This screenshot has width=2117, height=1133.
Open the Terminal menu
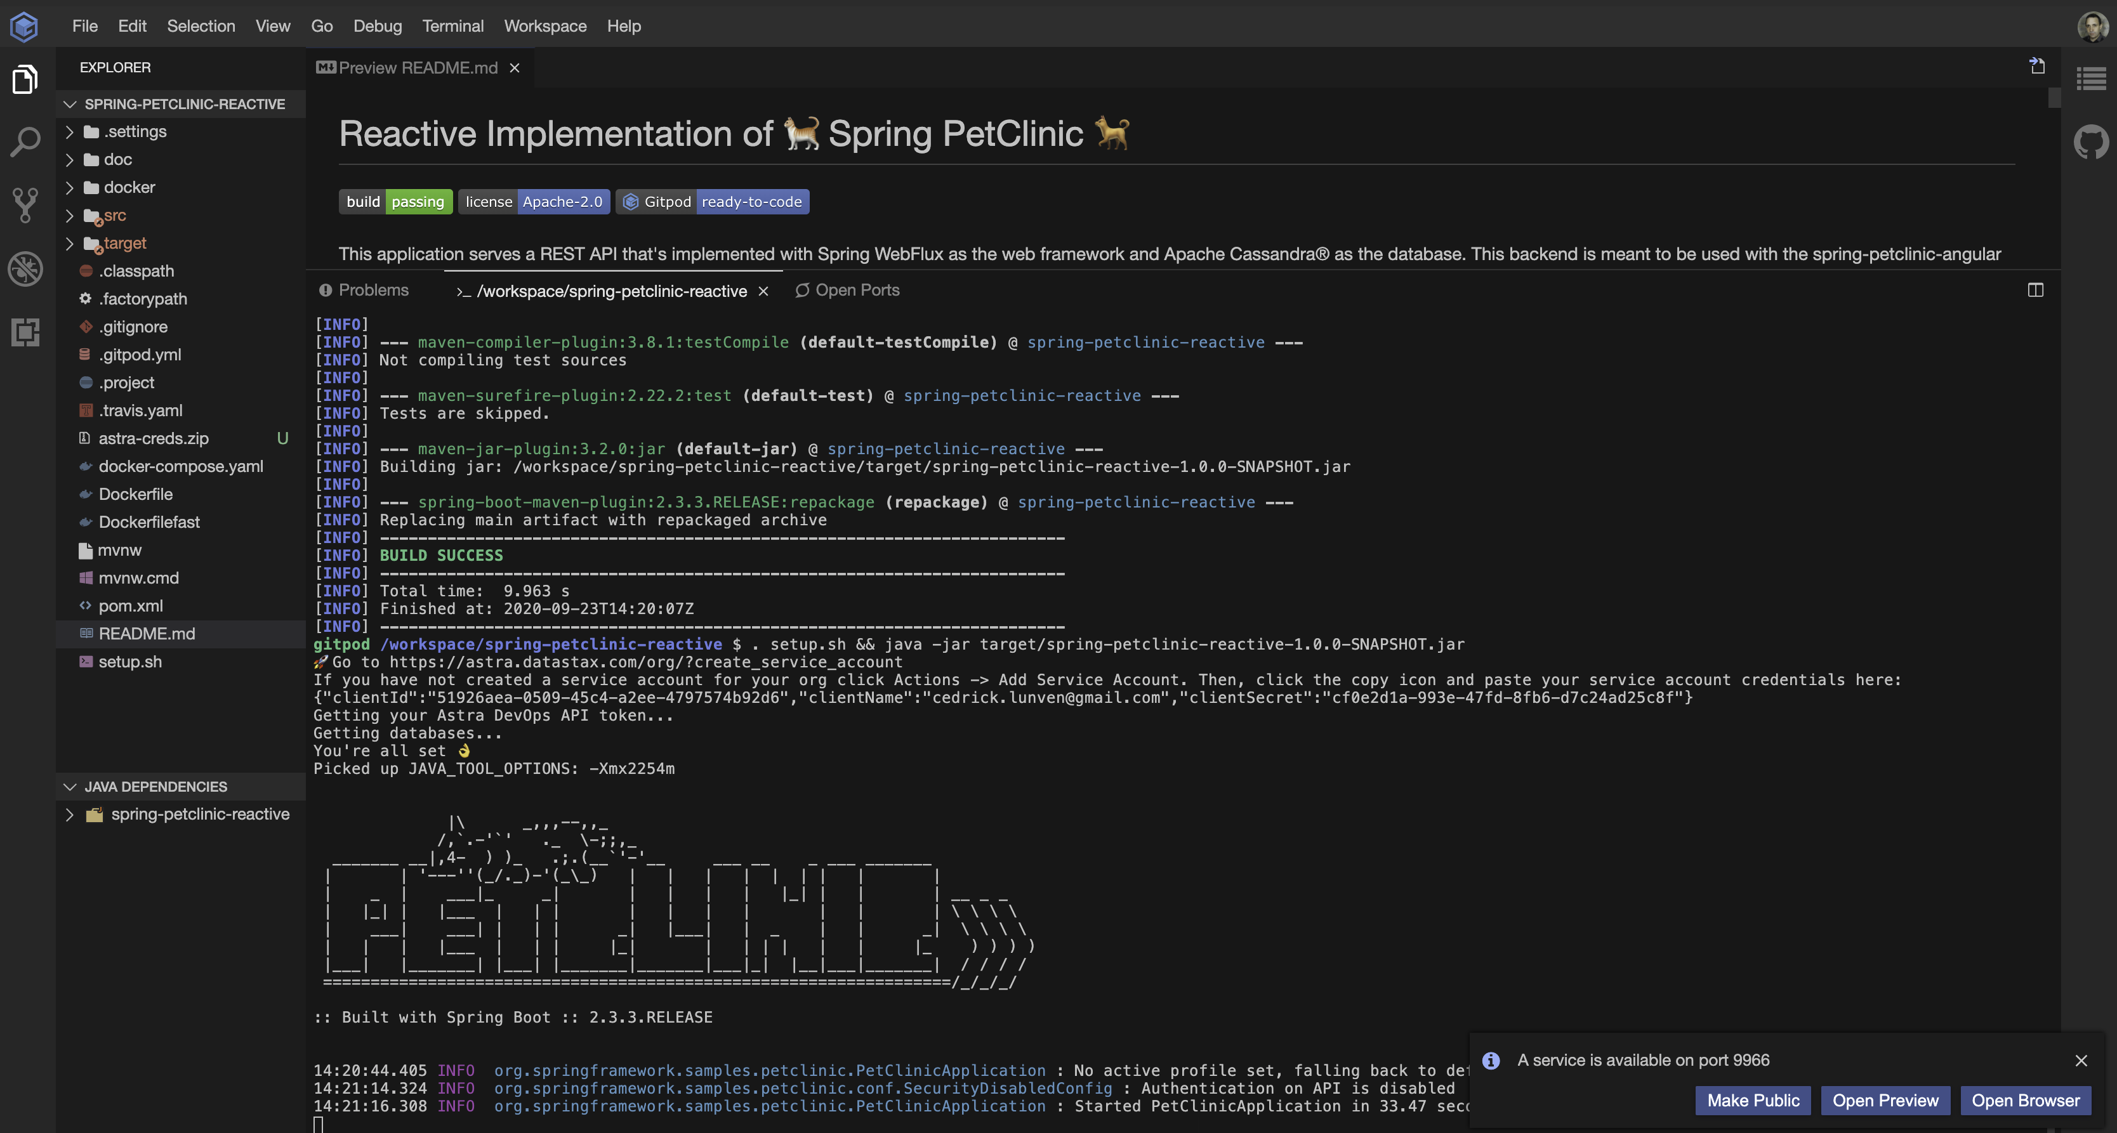pyautogui.click(x=452, y=26)
